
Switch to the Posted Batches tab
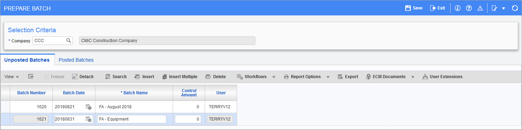pyautogui.click(x=76, y=60)
